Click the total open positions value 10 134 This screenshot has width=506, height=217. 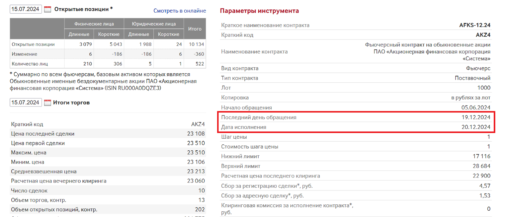[x=196, y=44]
